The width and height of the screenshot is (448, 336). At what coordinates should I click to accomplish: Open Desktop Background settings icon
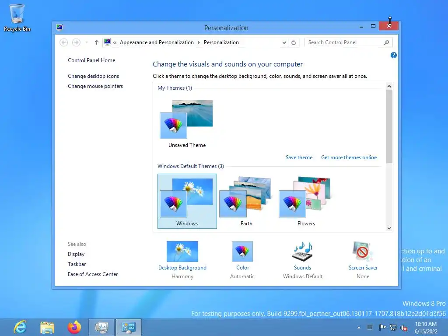(x=182, y=252)
